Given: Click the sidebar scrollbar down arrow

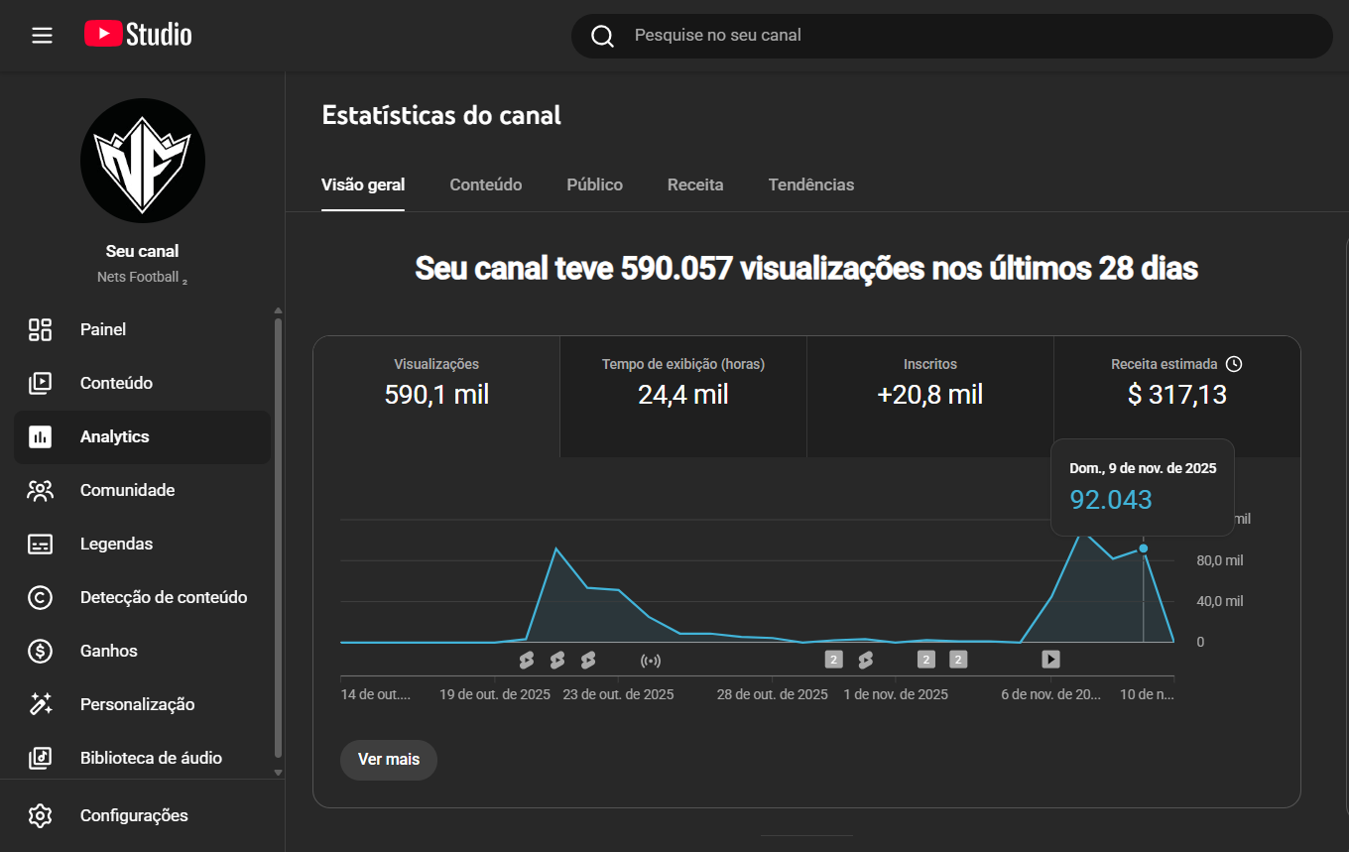Looking at the screenshot, I should click(278, 772).
